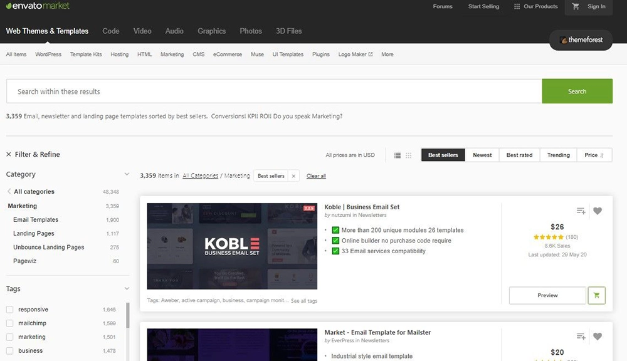Add Koble Business Email Set to cart

[x=597, y=295]
